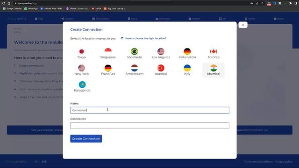Bookmark this page with star icon
Viewport: 299px width, 168px height.
[x=263, y=3]
